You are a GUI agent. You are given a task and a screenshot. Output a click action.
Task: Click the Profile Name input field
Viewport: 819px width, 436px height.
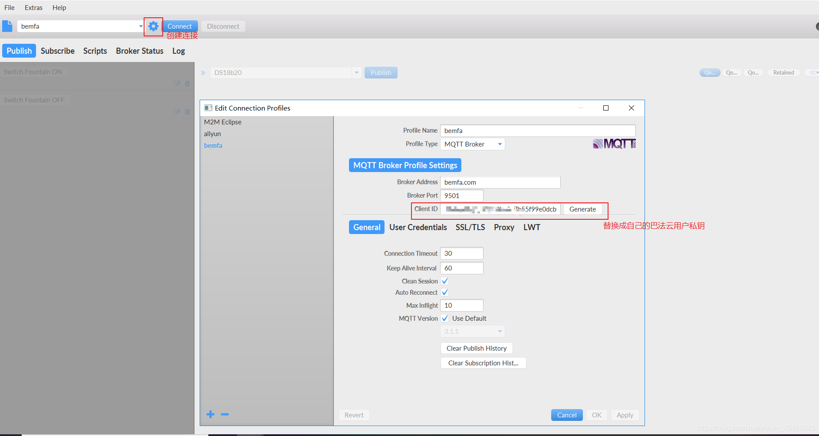coord(538,131)
